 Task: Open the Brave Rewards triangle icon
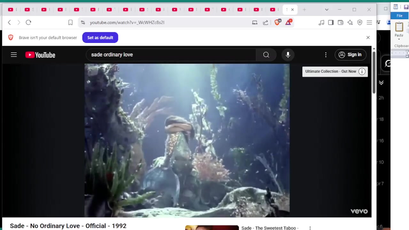click(x=289, y=22)
